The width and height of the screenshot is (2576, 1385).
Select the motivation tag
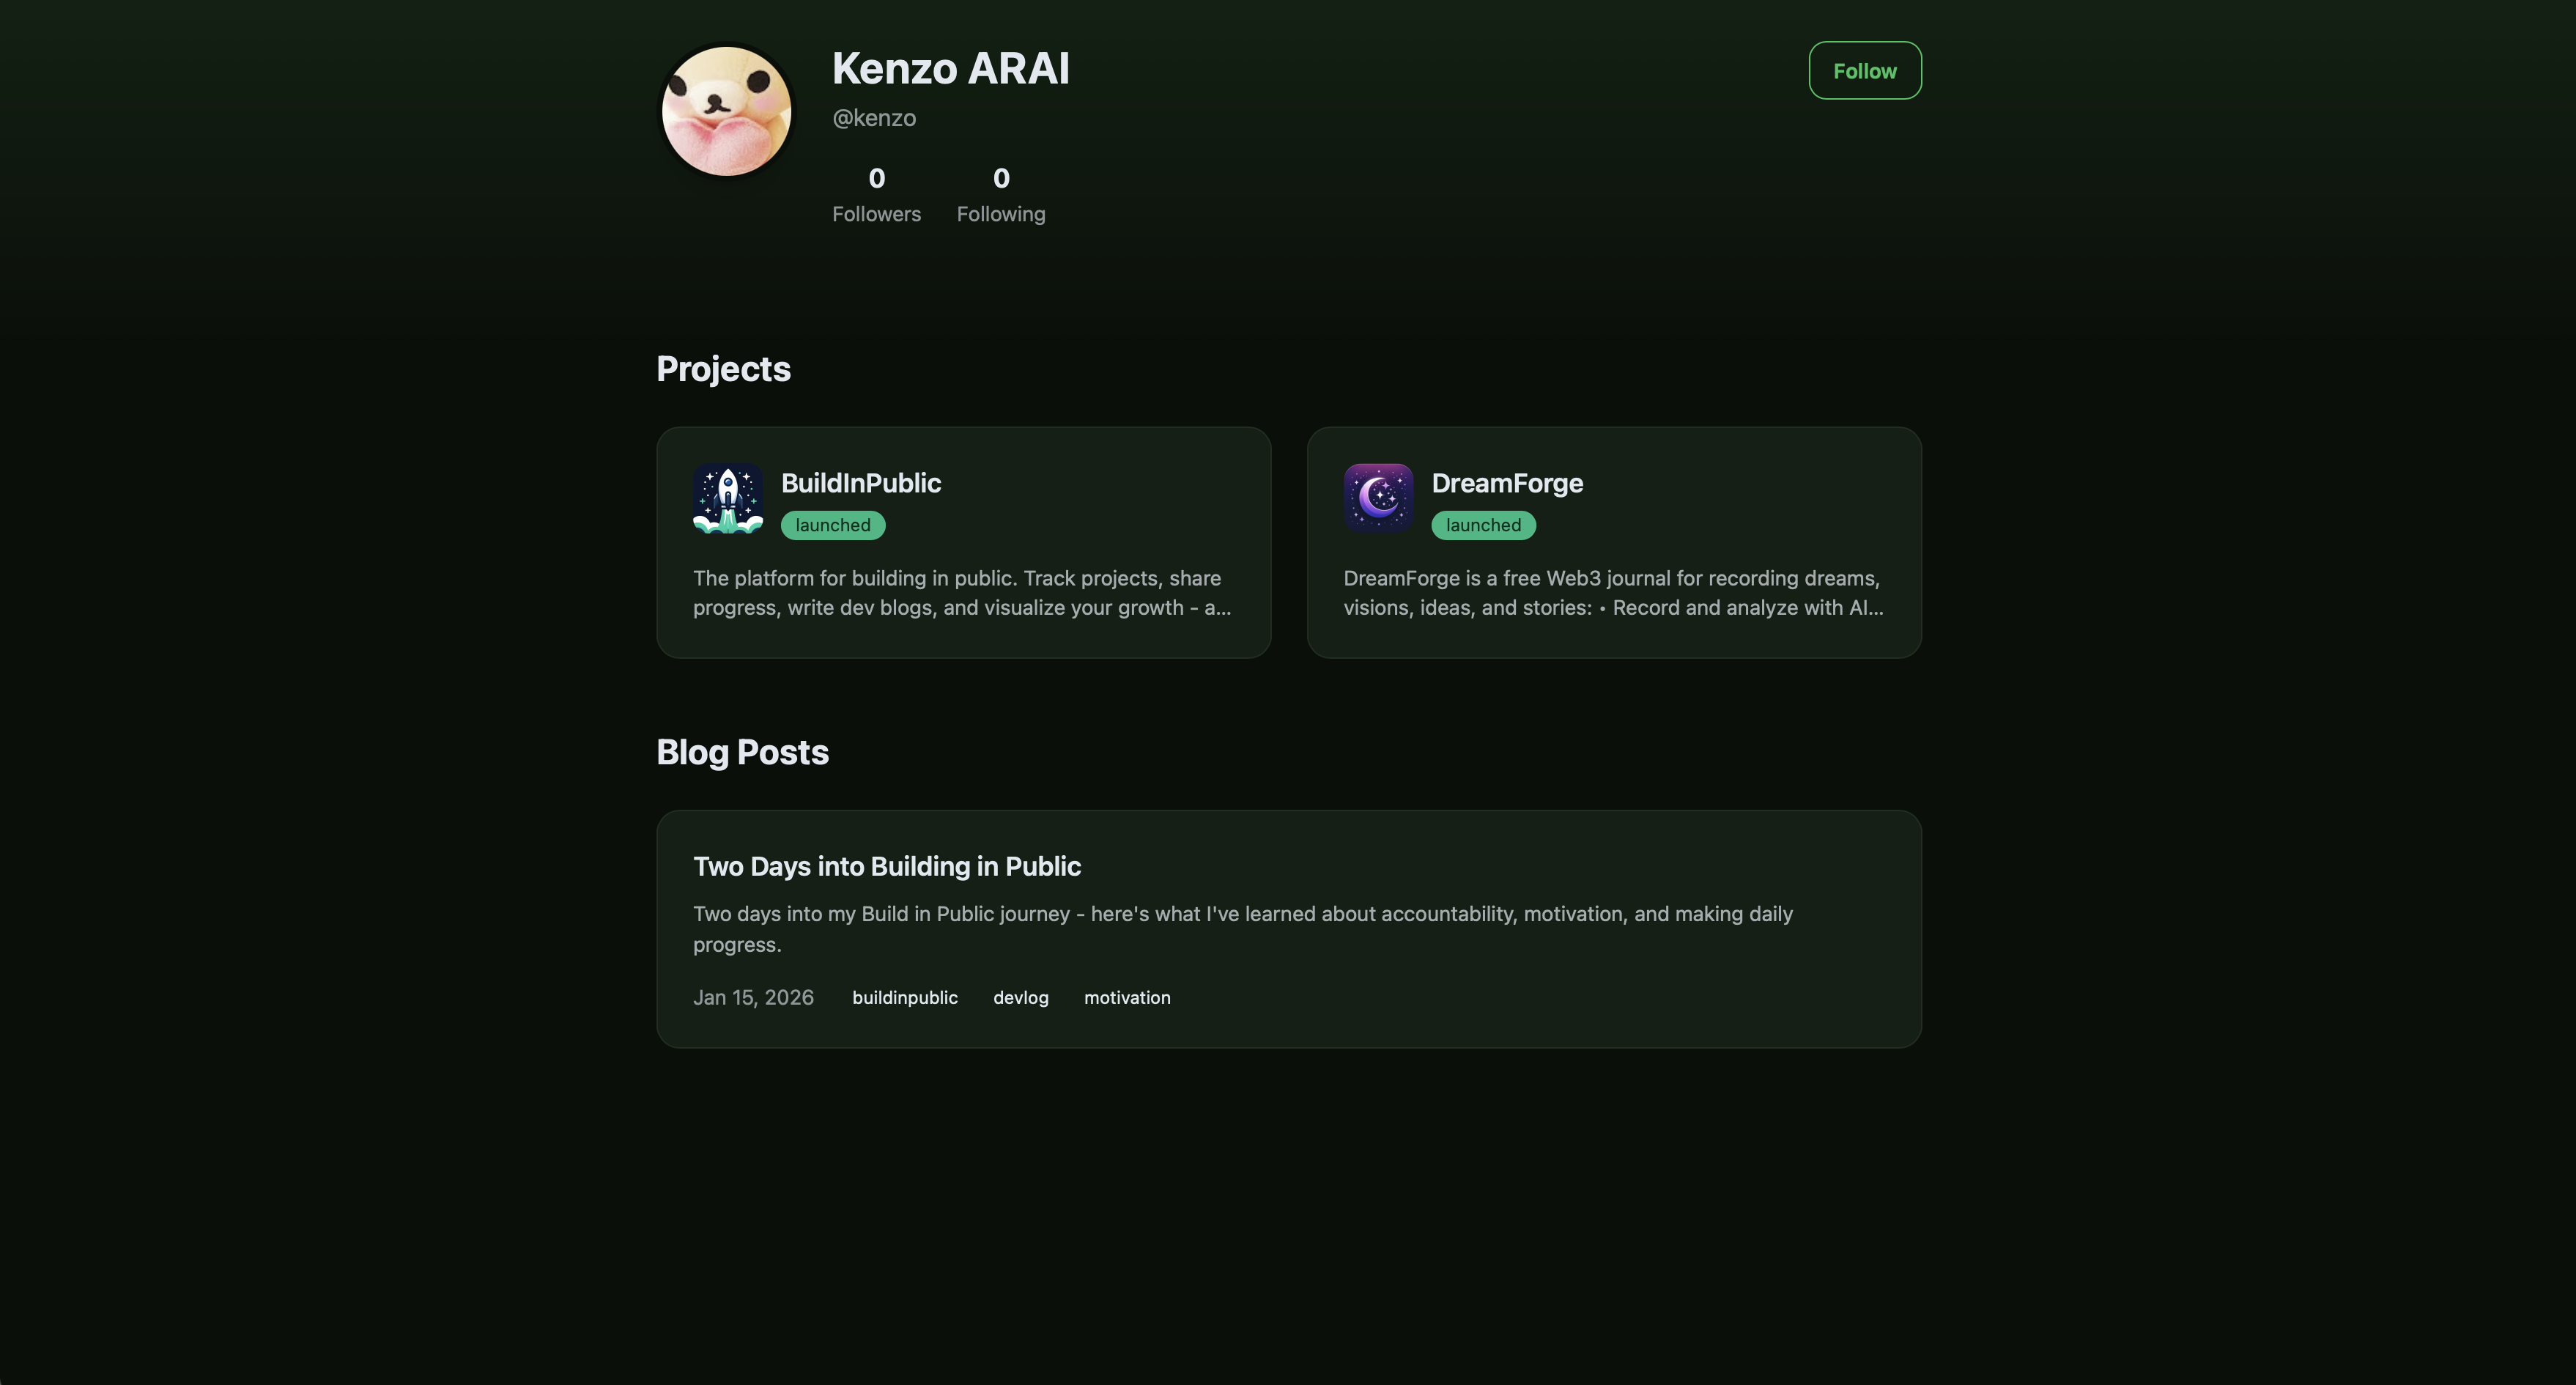click(x=1127, y=997)
